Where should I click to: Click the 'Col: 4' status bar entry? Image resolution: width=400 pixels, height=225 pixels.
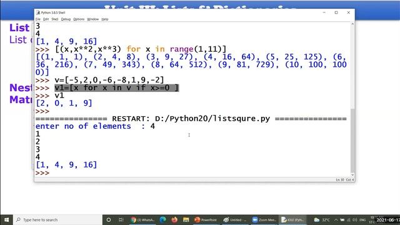pos(350,180)
